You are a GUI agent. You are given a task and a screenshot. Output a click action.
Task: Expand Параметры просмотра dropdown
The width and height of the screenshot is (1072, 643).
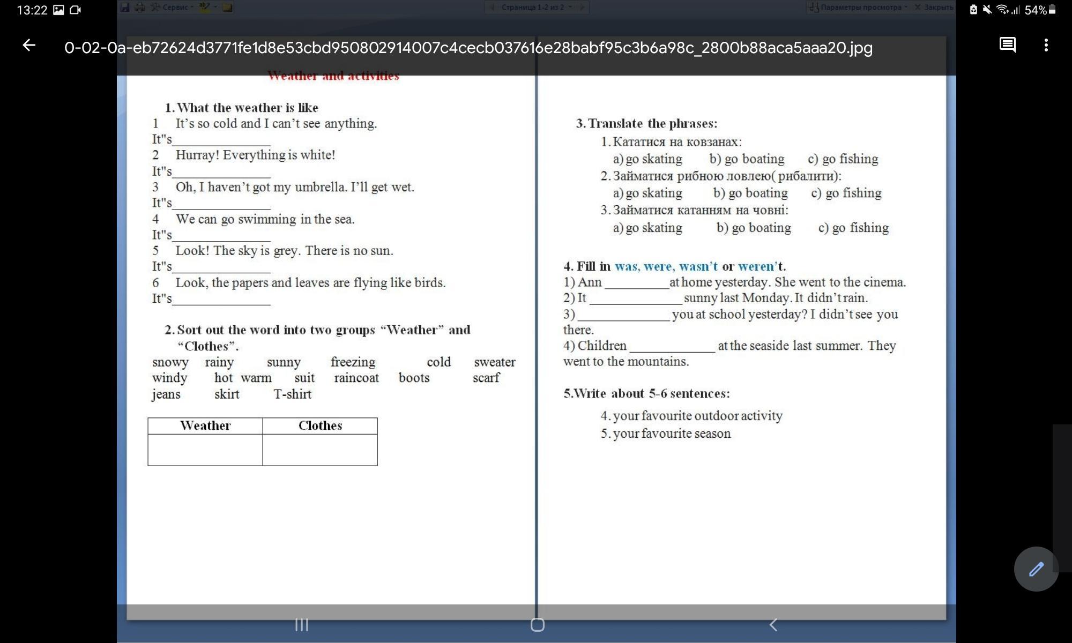coord(860,8)
